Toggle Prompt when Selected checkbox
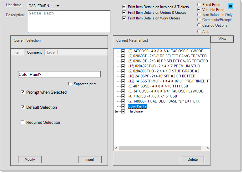 point(23,92)
